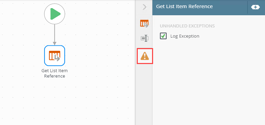Open the orange list-item step tab in the panel
The width and height of the screenshot is (265, 125).
coord(144,24)
